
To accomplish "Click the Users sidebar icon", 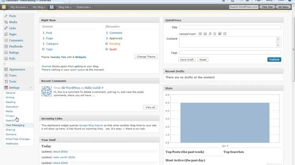I will (6, 75).
